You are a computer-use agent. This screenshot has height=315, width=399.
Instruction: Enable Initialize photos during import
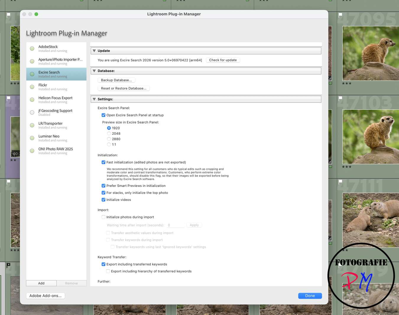click(x=103, y=217)
